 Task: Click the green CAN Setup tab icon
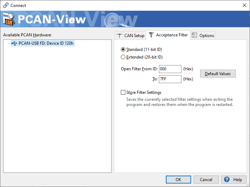point(119,35)
